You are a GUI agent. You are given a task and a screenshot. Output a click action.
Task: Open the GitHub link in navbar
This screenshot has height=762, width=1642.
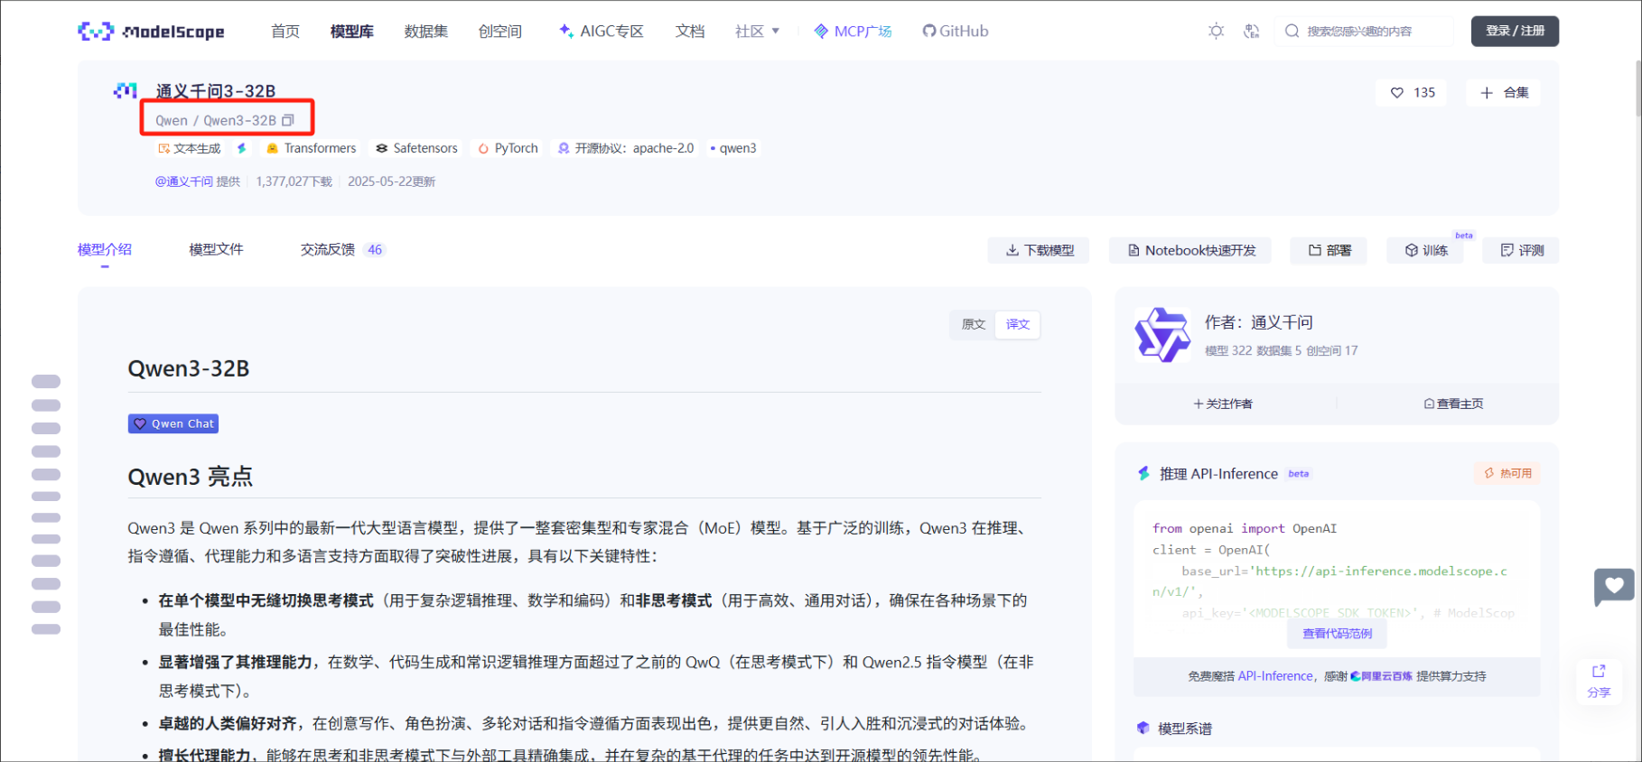[x=956, y=31]
